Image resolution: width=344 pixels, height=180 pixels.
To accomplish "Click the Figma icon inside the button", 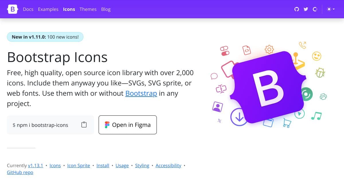I will (x=107, y=125).
